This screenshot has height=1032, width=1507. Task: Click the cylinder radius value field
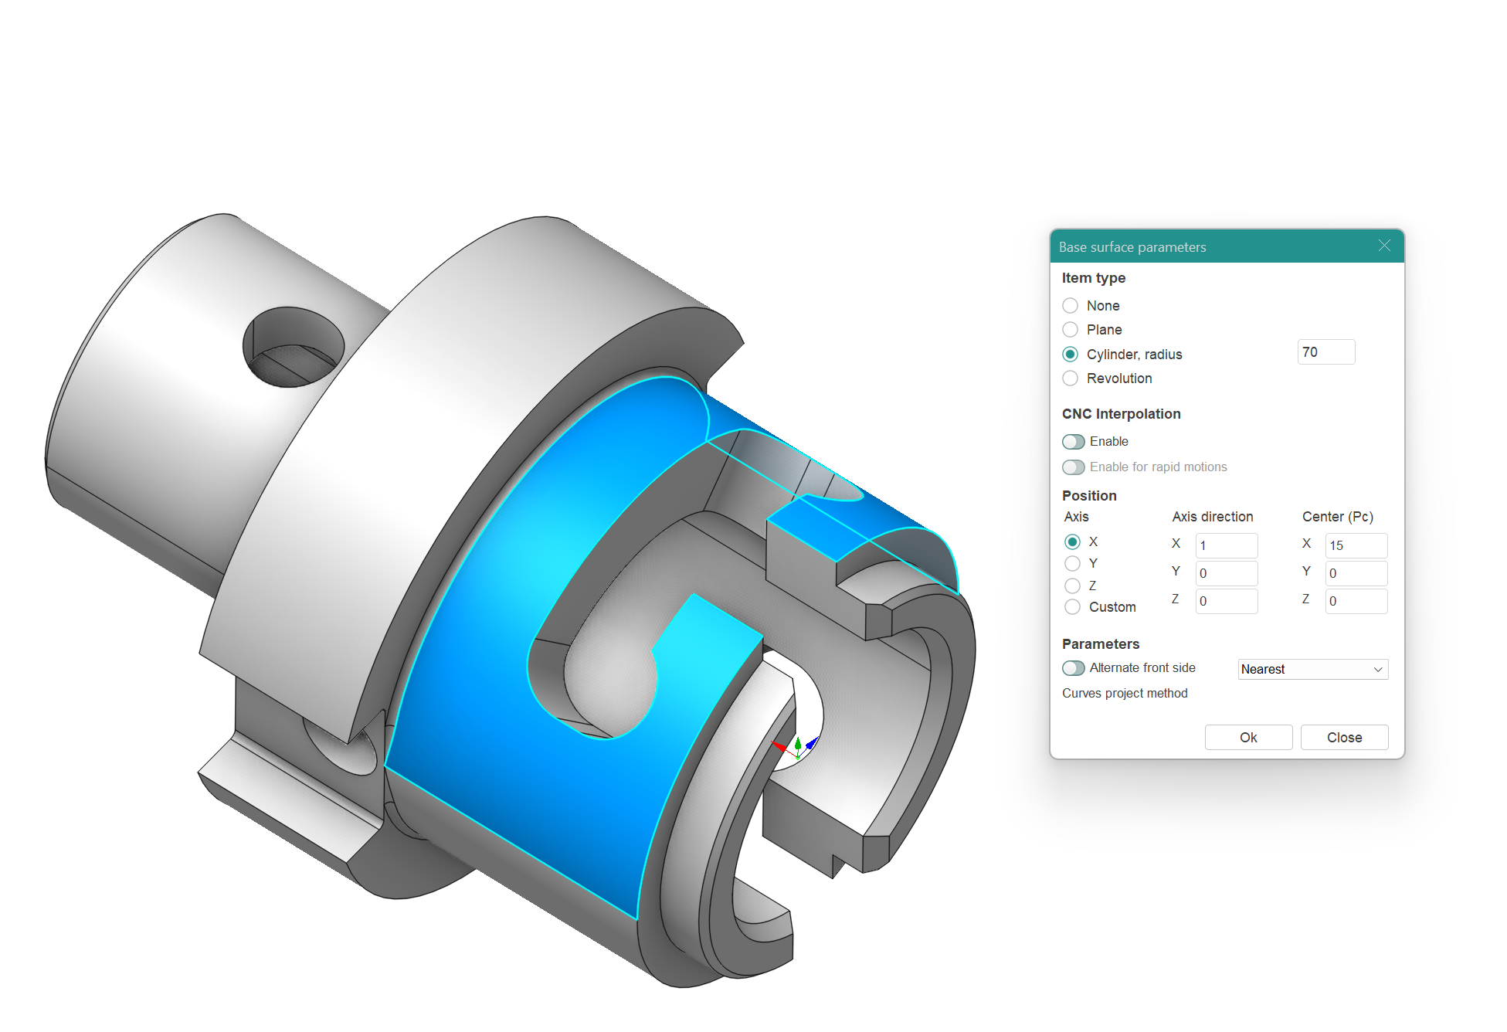tap(1325, 352)
